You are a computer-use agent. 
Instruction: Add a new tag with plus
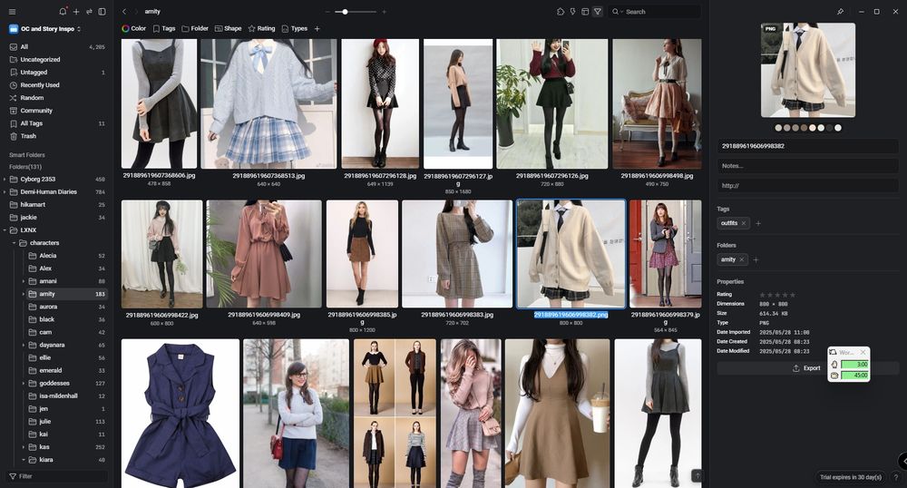click(758, 223)
